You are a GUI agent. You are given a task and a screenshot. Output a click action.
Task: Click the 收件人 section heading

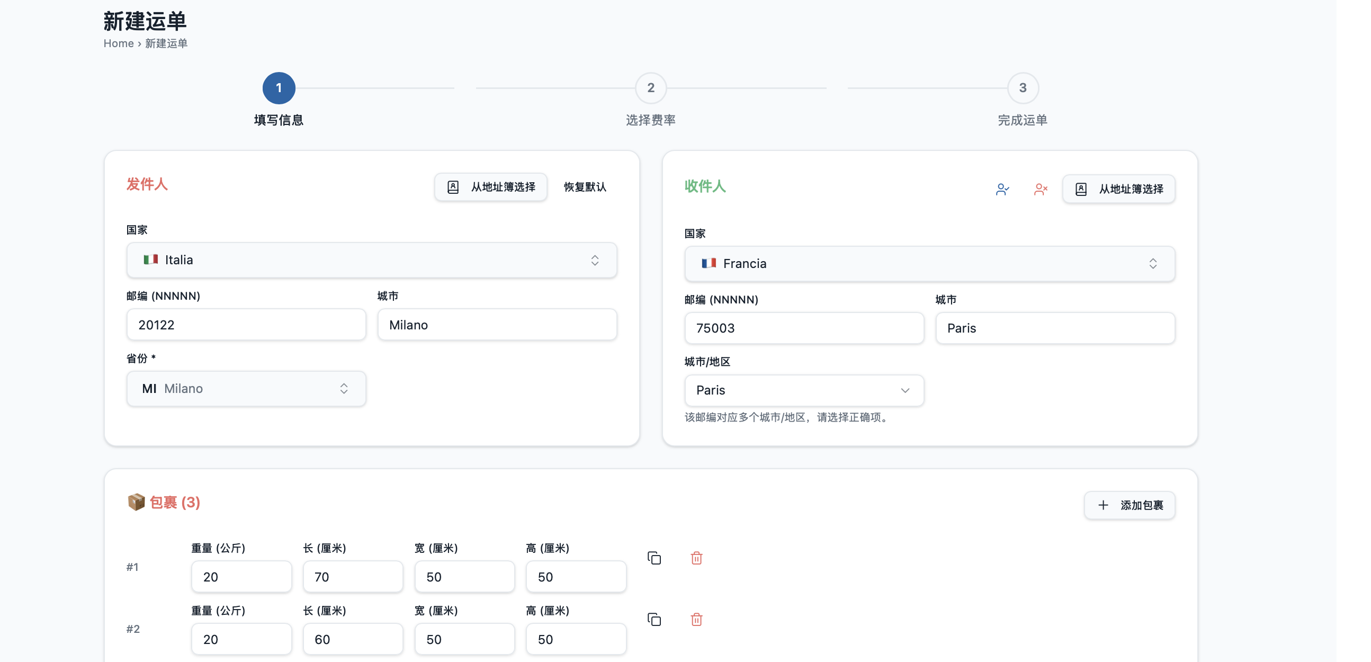pos(705,186)
